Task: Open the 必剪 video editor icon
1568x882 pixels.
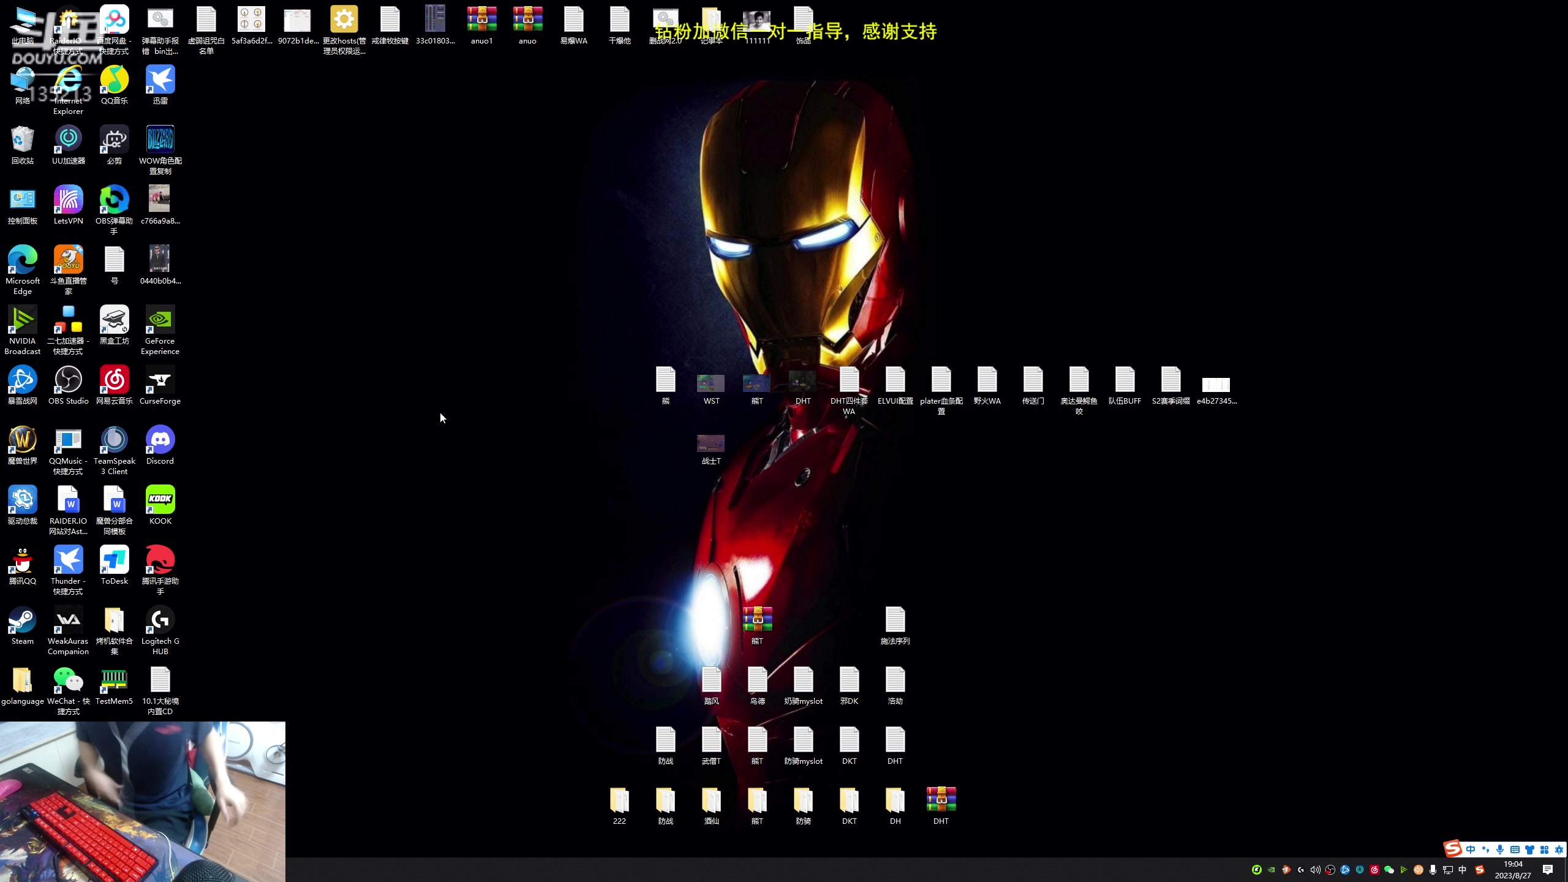Action: tap(115, 146)
